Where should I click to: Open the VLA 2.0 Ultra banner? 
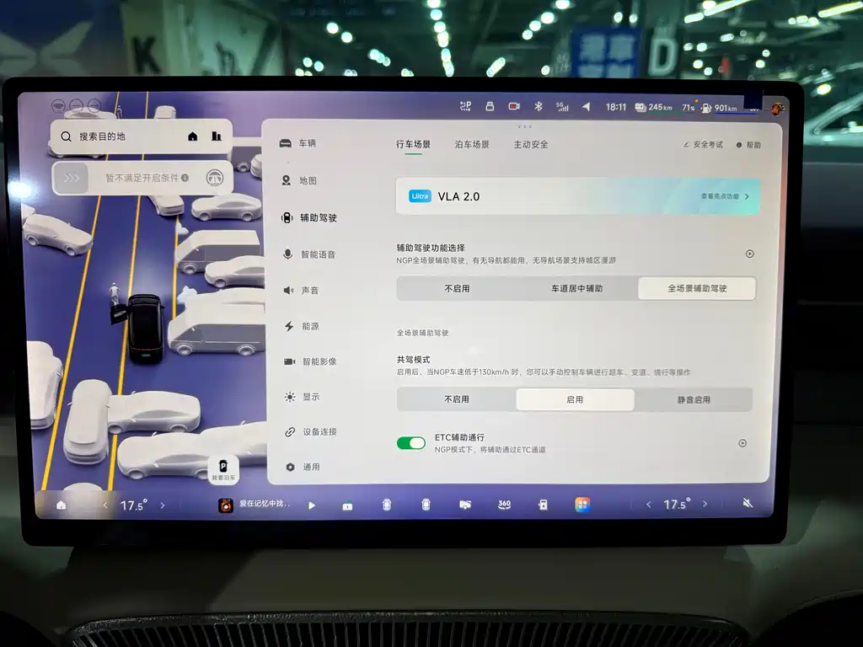(577, 195)
